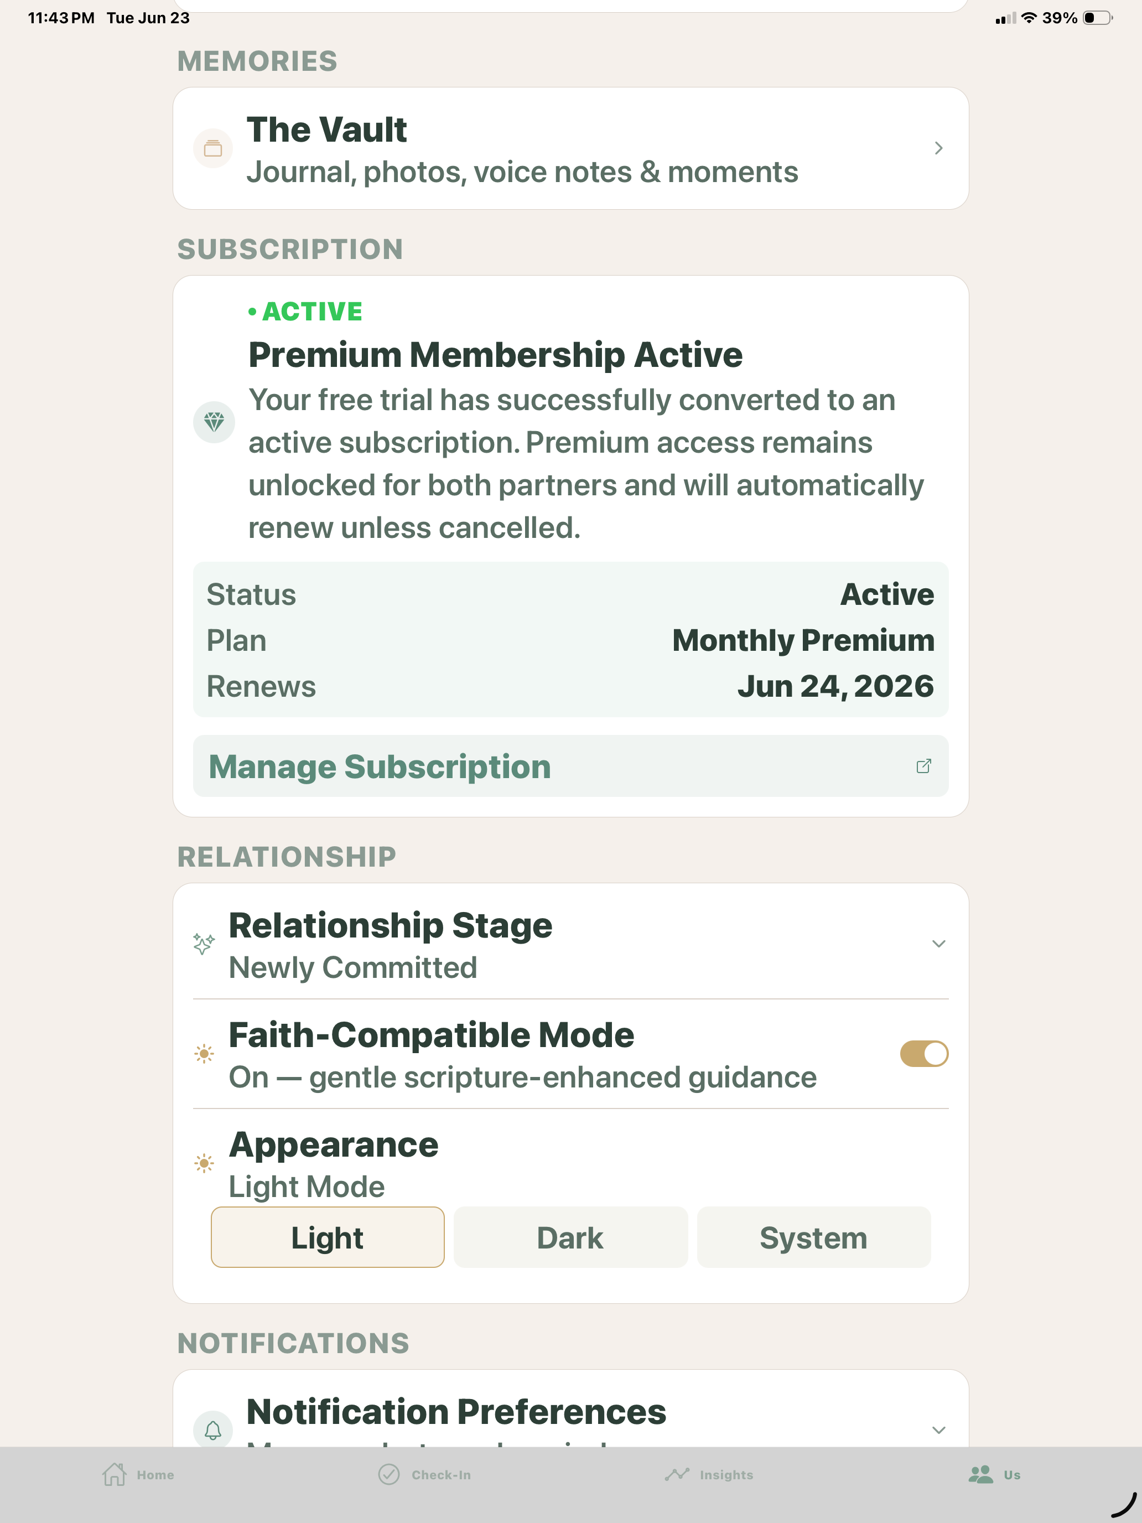The image size is (1142, 1523).
Task: Switch to the Check-In tab
Action: coord(425,1475)
